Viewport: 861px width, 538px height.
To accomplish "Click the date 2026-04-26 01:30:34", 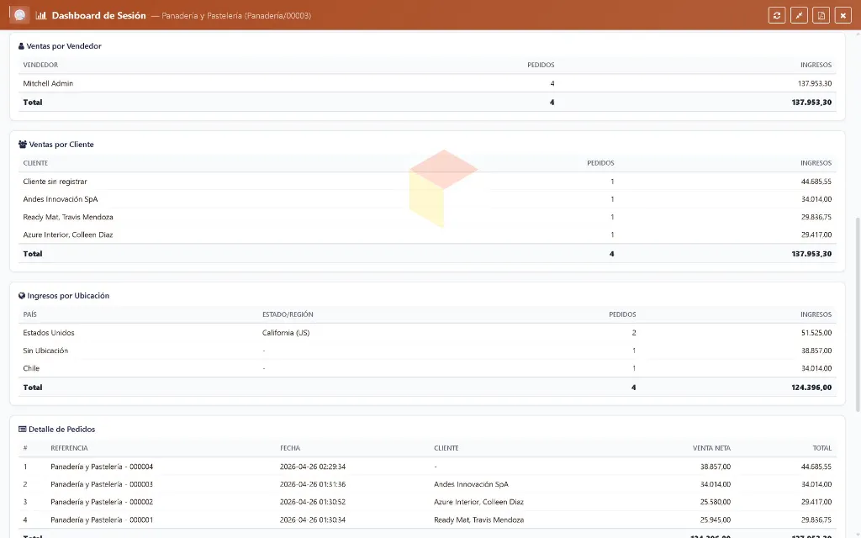I will [x=313, y=520].
